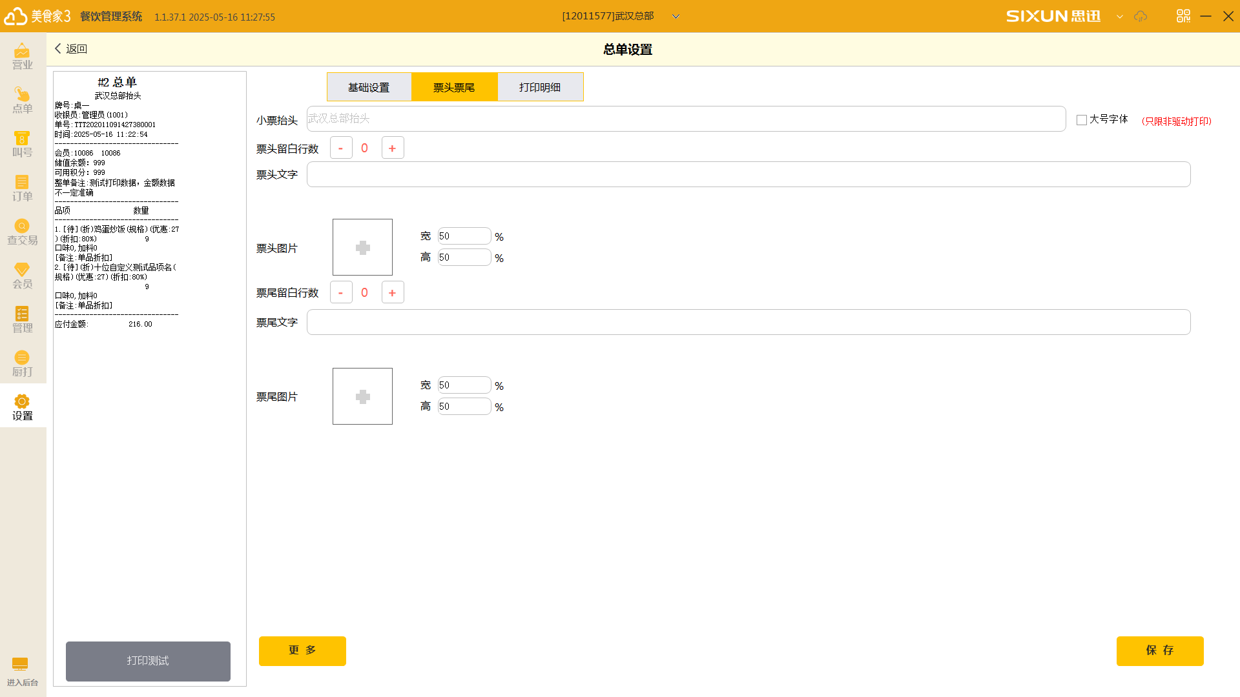Focus the 小票抬头 input field
The width and height of the screenshot is (1240, 697).
pos(686,119)
